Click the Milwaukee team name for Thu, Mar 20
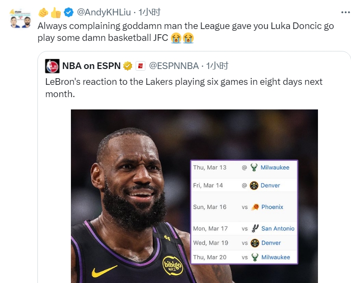Screen dimensions: 351x283 (275, 257)
